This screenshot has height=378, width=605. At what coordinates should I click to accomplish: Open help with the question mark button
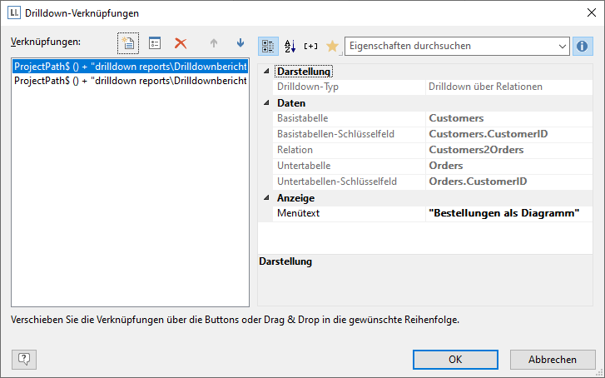24,360
